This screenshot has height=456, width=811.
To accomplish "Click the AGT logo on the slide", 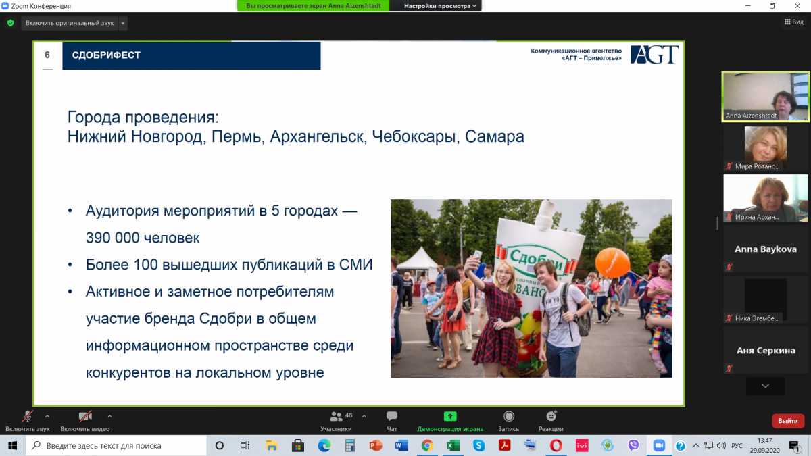I will click(654, 55).
